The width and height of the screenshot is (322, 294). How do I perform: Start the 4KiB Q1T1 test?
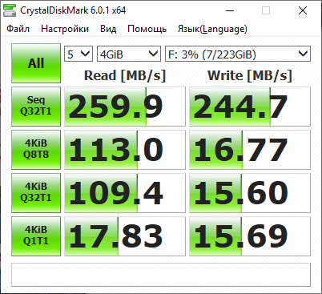(36, 236)
